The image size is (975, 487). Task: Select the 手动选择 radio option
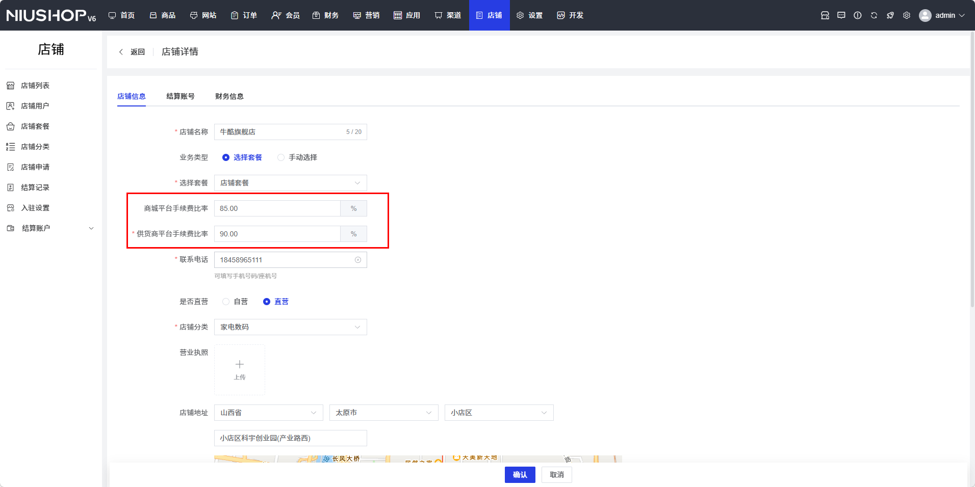(281, 157)
